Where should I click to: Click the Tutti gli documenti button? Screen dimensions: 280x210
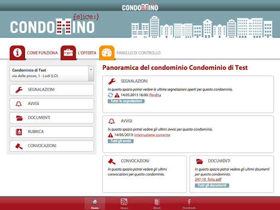[x=212, y=185]
